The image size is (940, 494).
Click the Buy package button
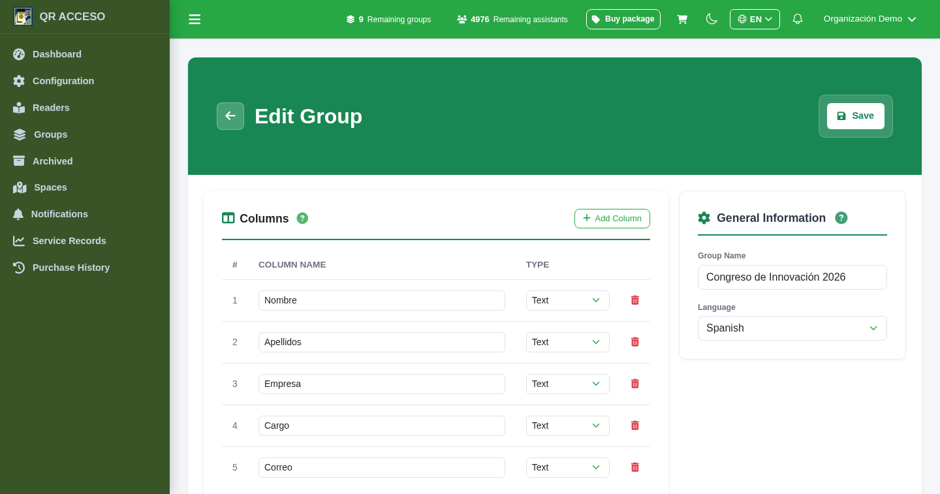(x=623, y=20)
